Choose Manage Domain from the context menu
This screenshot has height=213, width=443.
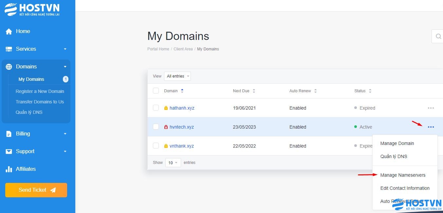(x=397, y=143)
